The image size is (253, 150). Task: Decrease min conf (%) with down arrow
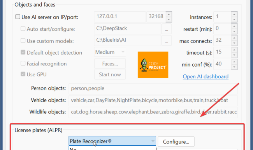tap(234, 67)
